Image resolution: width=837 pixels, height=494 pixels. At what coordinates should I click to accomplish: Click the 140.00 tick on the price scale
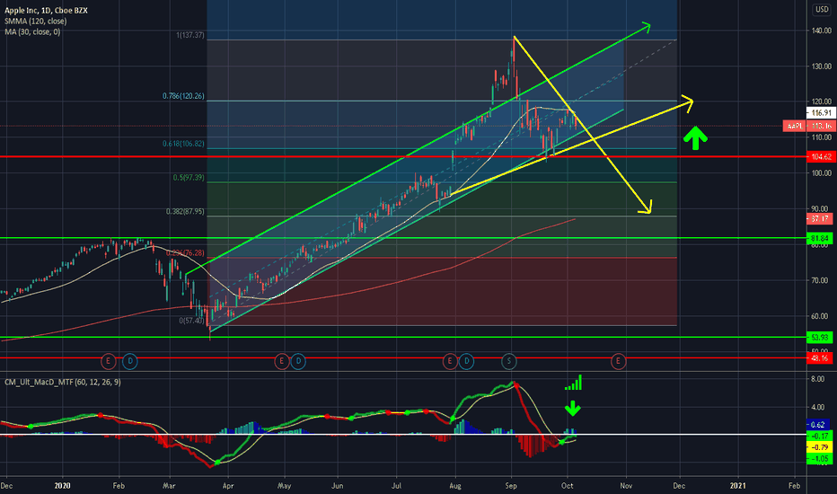pos(821,31)
